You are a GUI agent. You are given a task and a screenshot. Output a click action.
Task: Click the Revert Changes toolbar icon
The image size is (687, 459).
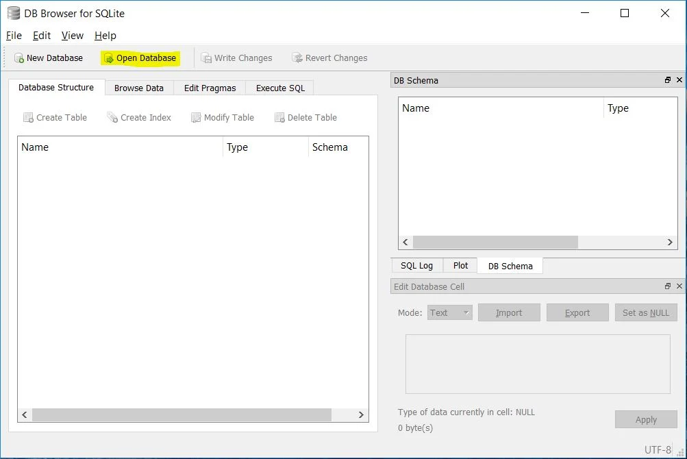[x=297, y=58]
